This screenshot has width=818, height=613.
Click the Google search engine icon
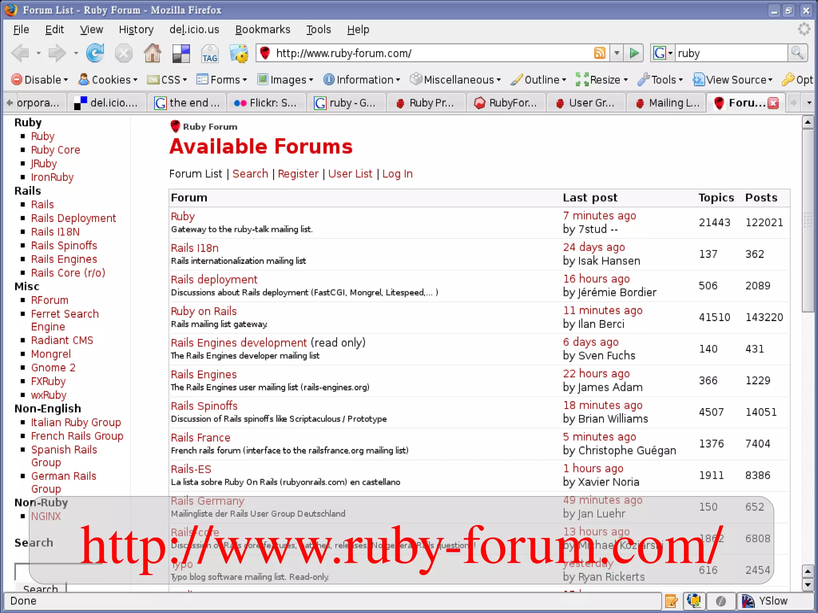pos(660,53)
